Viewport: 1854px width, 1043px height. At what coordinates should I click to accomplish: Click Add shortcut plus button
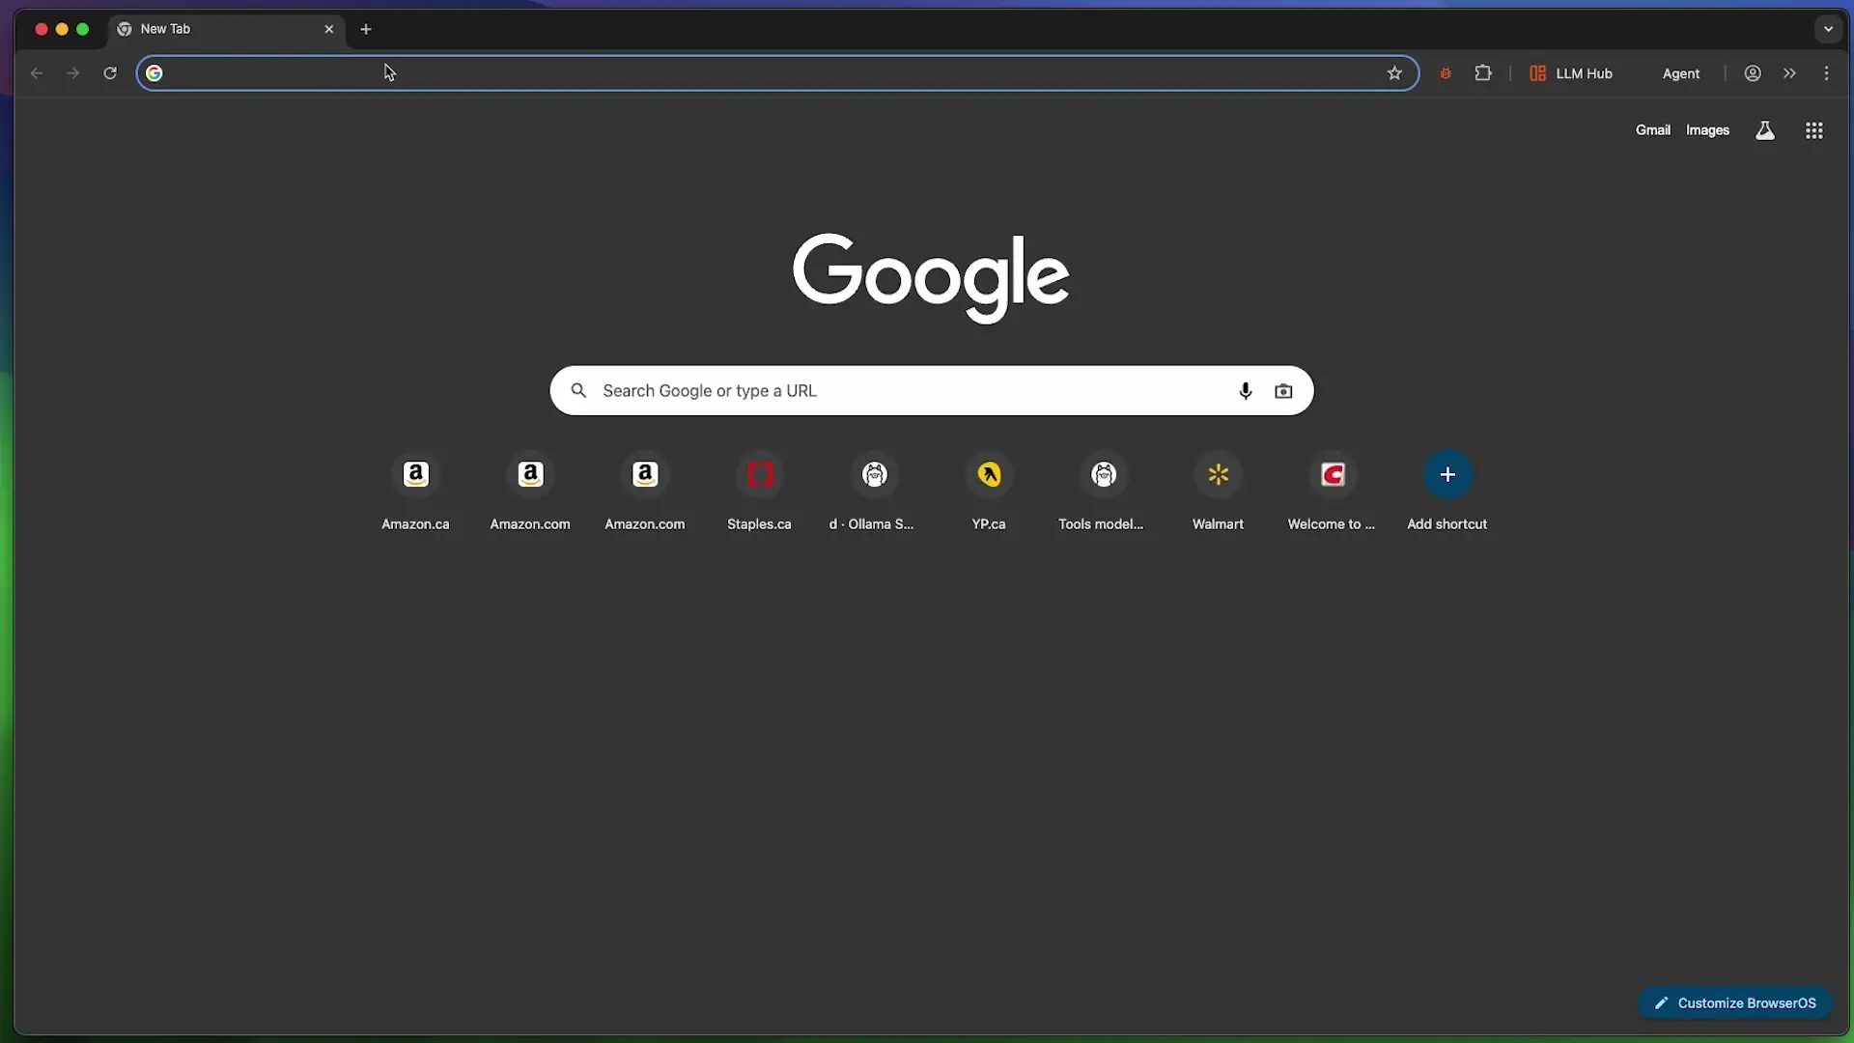pyautogui.click(x=1447, y=474)
